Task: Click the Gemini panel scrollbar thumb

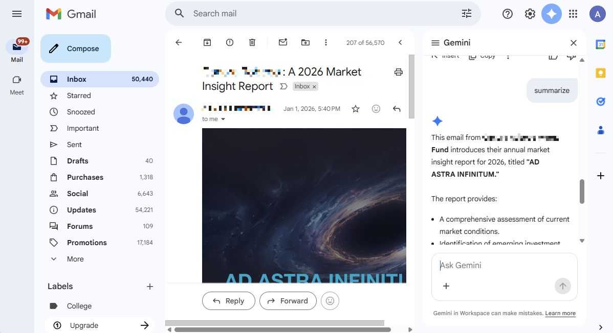Action: click(x=582, y=192)
